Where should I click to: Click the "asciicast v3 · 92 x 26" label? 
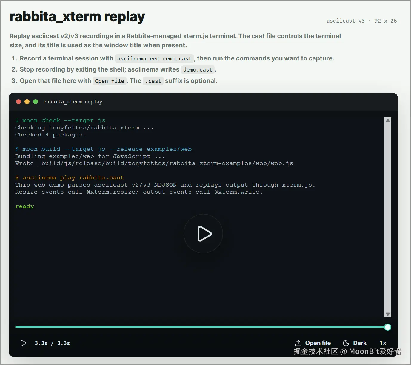362,21
